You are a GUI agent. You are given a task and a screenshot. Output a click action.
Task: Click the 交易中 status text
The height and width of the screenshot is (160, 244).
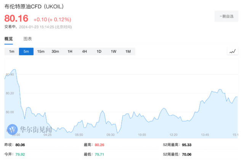coord(10,27)
